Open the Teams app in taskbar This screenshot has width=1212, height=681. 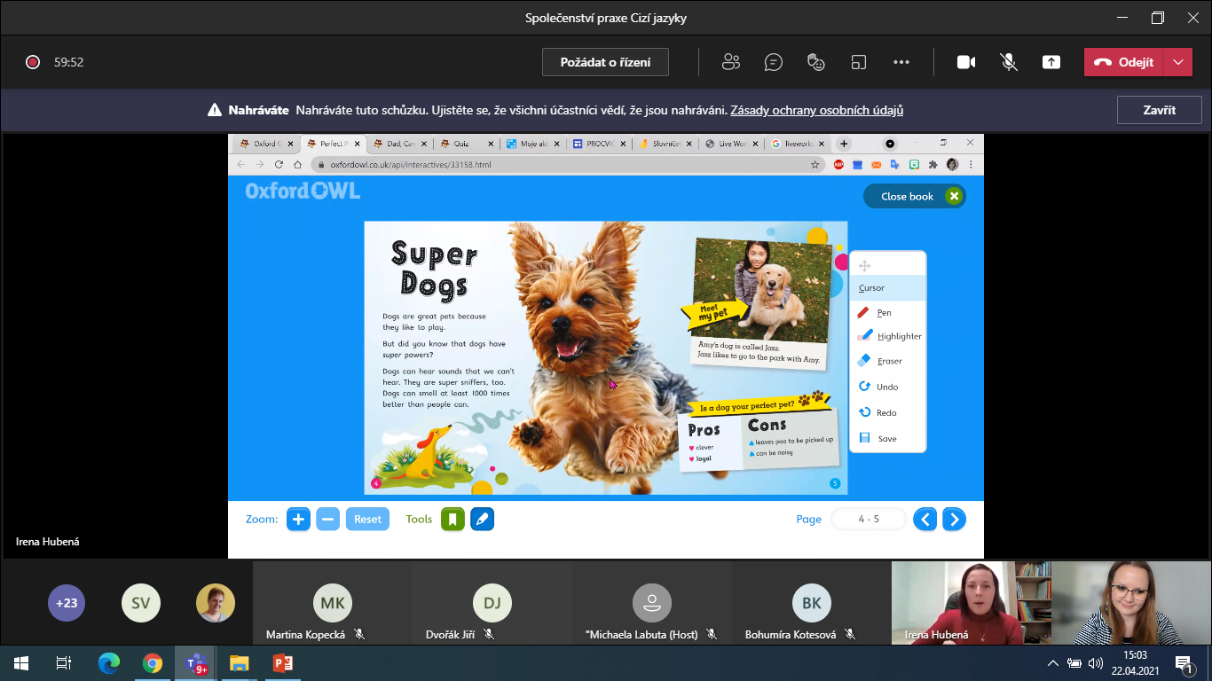[195, 663]
